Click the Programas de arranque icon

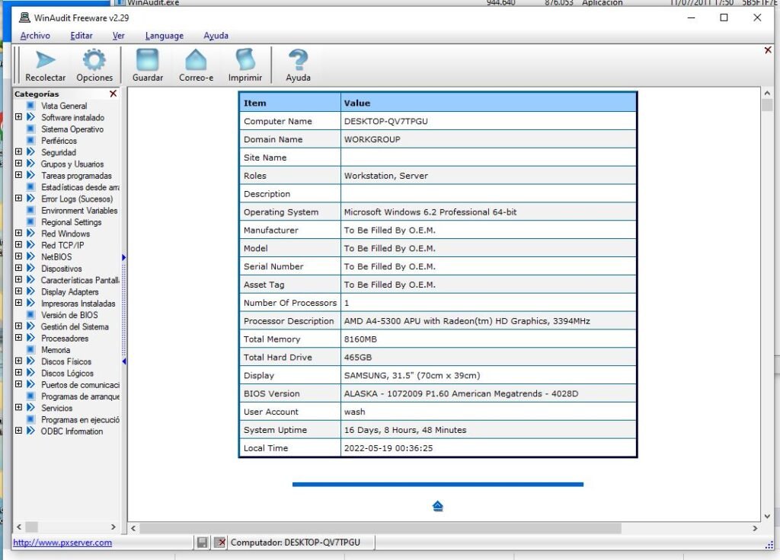[30, 396]
